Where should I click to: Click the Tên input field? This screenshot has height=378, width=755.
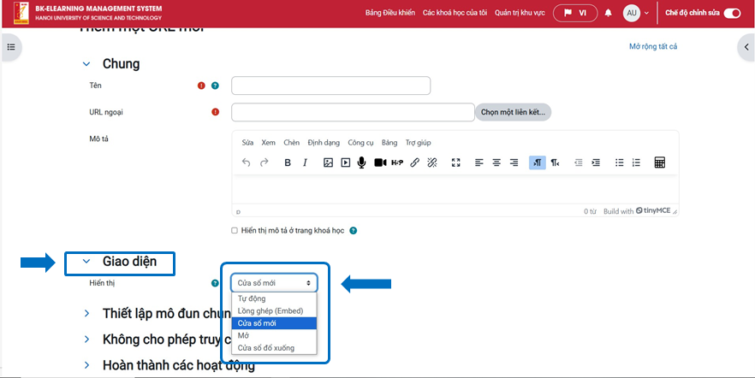(330, 86)
